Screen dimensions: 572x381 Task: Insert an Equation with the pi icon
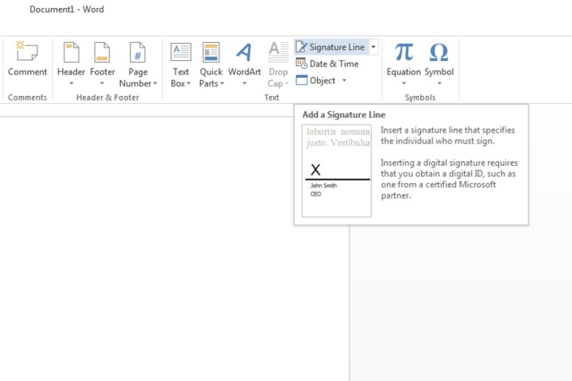[404, 52]
